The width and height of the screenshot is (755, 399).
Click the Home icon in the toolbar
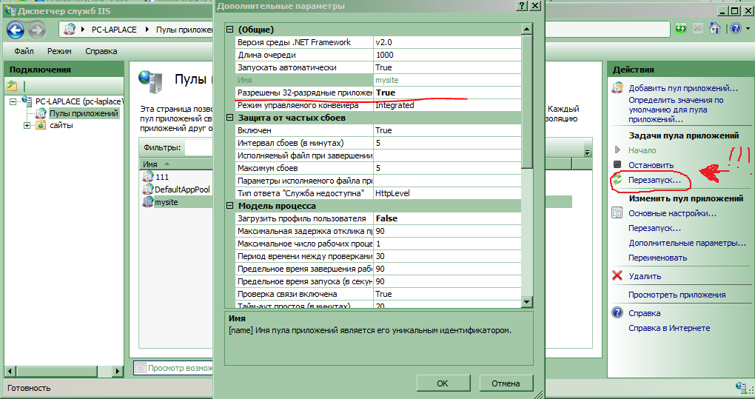714,28
